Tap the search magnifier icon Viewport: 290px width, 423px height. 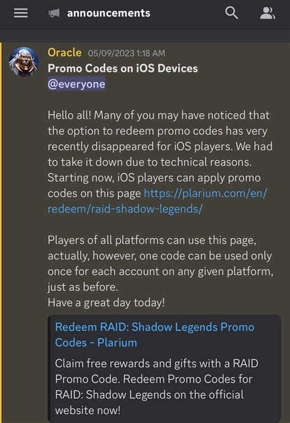(x=231, y=13)
